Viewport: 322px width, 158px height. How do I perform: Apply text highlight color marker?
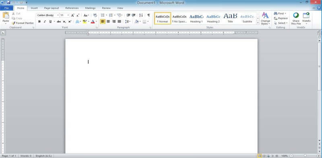click(x=85, y=22)
